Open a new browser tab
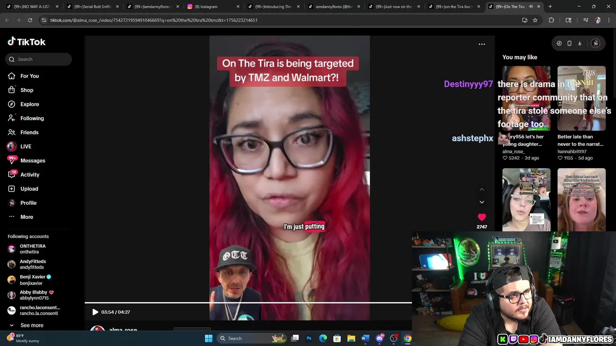 [x=550, y=7]
